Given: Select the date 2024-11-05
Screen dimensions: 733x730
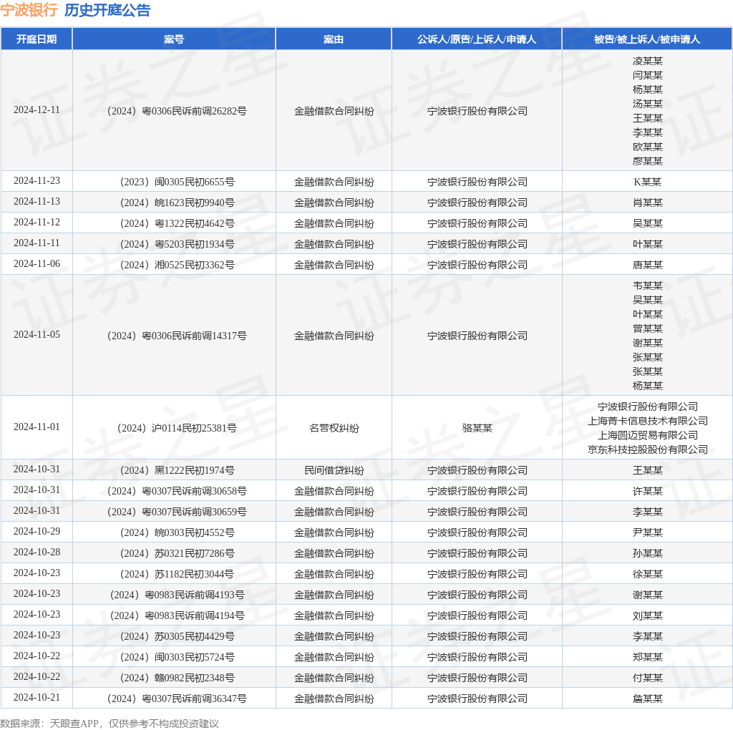Looking at the screenshot, I should click(x=37, y=335).
